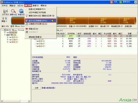
Task: Click right arrow of the tree panel scrollbar
Action: coord(29,101)
